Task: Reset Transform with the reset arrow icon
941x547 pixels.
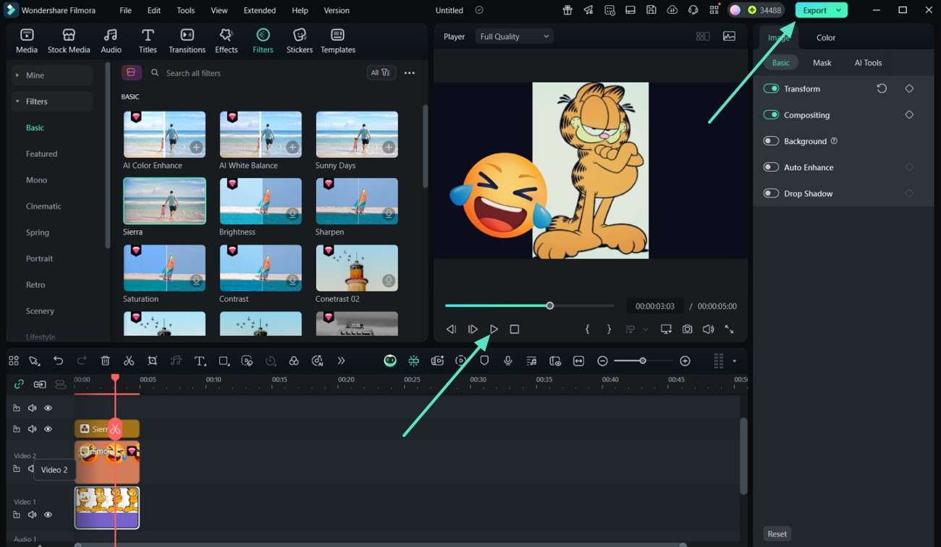Action: pos(882,88)
